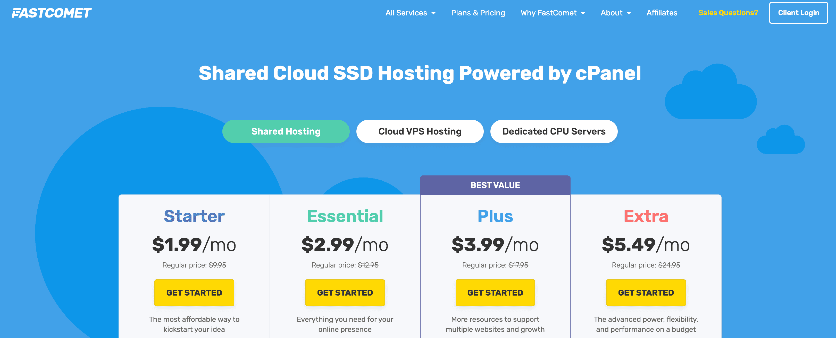Click the BEST VALUE banner
Screen dimensions: 836x338
click(495, 185)
